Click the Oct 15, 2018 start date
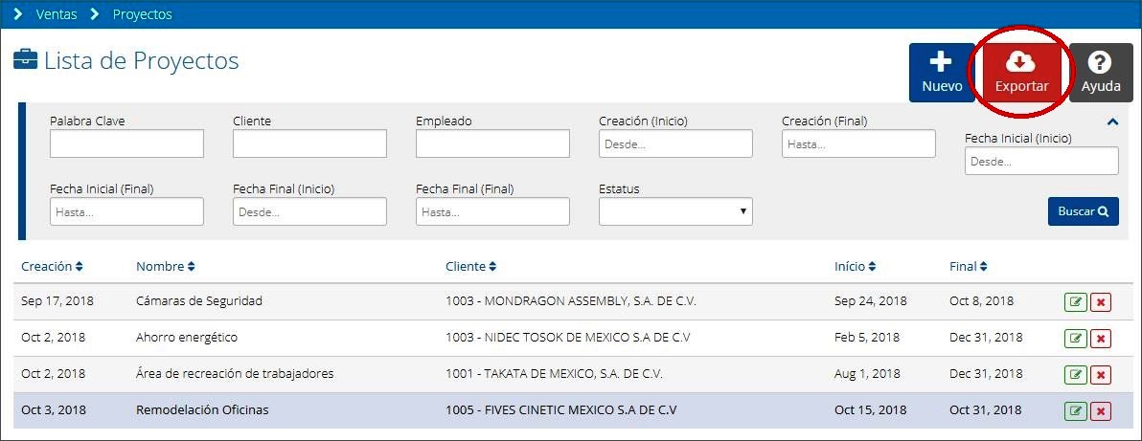The image size is (1142, 441). [x=870, y=409]
